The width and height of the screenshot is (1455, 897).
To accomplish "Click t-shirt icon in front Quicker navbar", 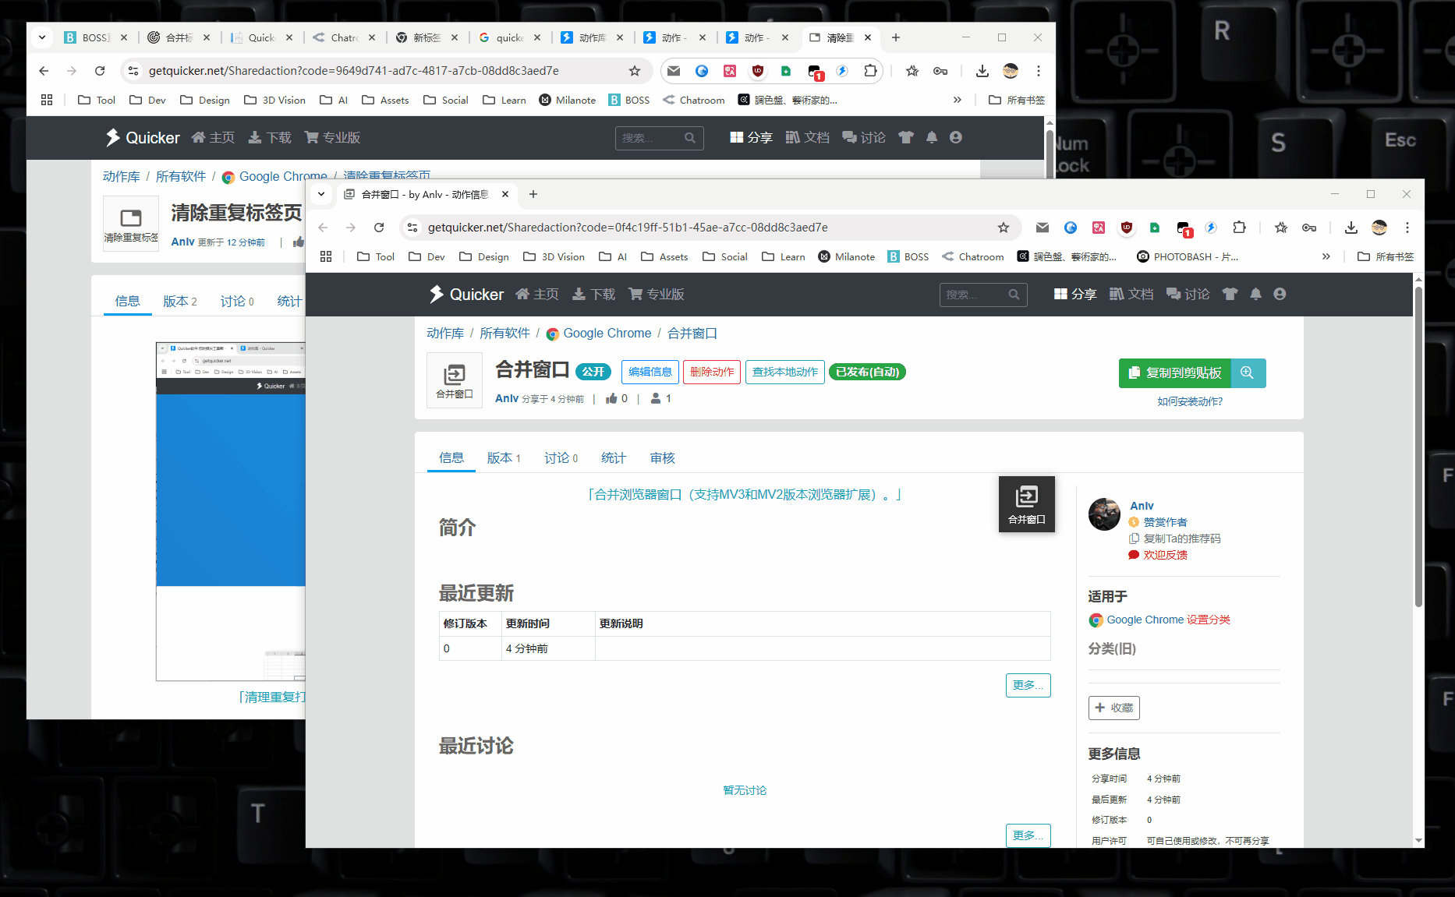I will (1230, 294).
